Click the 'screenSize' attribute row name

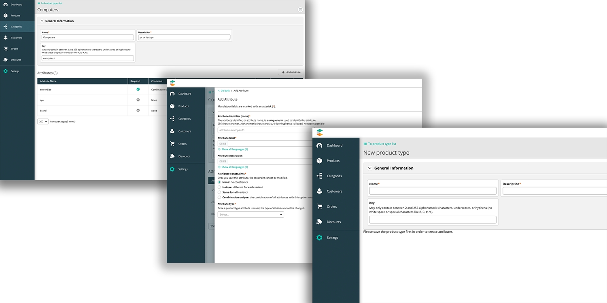click(x=45, y=90)
